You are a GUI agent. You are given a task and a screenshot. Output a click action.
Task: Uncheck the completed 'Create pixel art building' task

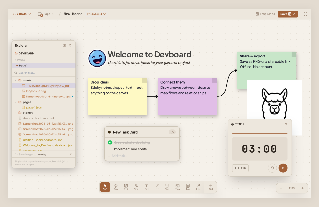[x=110, y=142]
